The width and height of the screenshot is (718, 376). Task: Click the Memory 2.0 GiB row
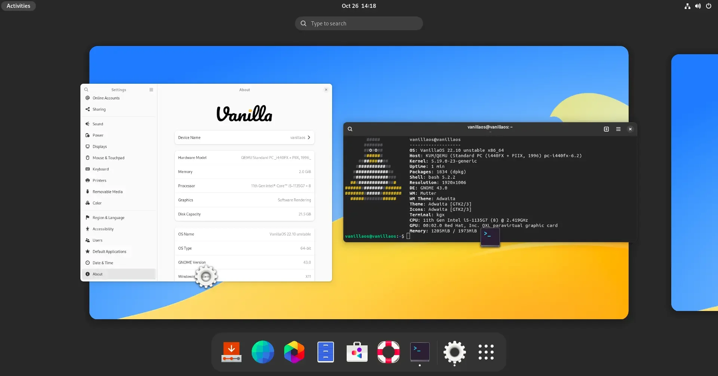[245, 172]
